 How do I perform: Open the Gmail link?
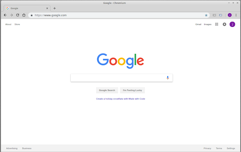click(x=198, y=24)
